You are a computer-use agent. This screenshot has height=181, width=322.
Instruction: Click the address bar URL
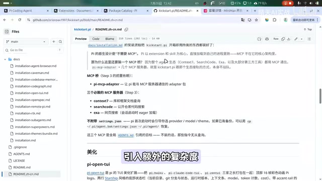77,20
